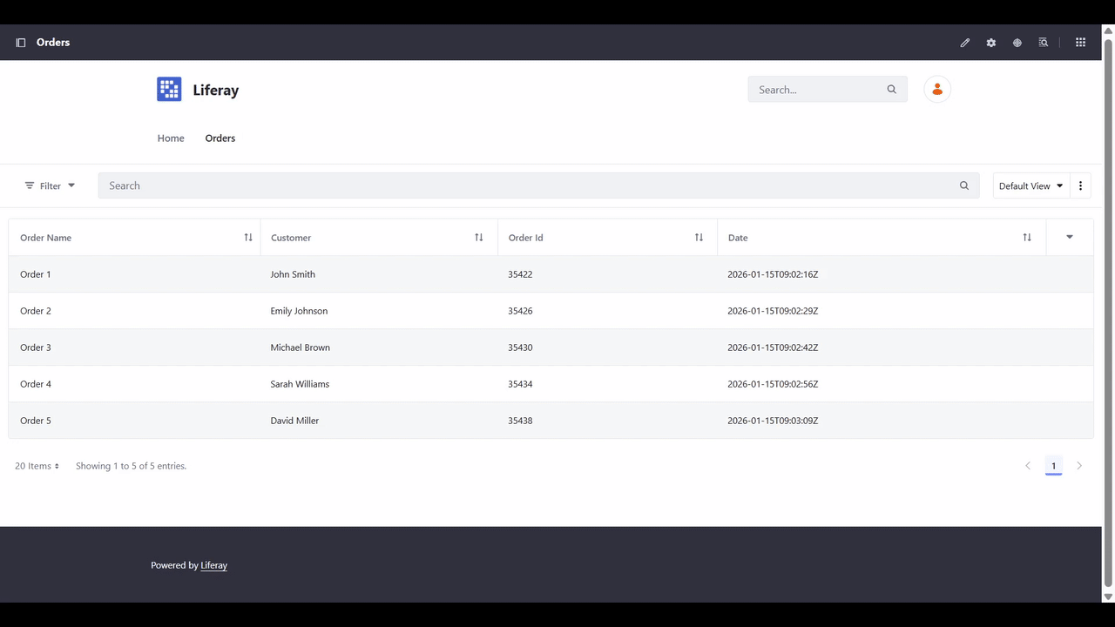Viewport: 1115px width, 627px height.
Task: Click the Liferay logo icon
Action: coord(169,90)
